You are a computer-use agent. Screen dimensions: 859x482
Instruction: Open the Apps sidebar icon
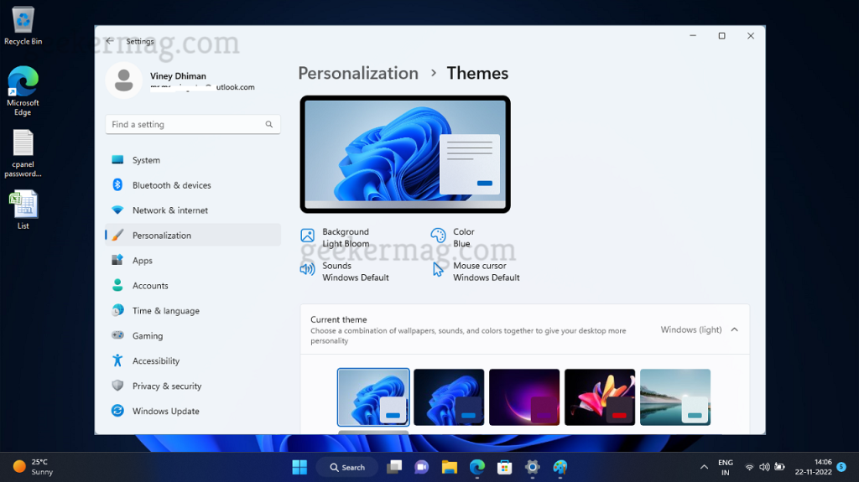coord(117,260)
